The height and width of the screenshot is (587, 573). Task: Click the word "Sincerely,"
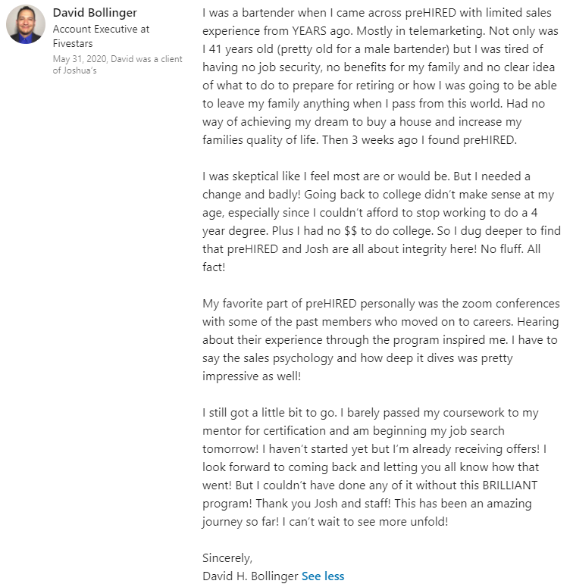[227, 557]
